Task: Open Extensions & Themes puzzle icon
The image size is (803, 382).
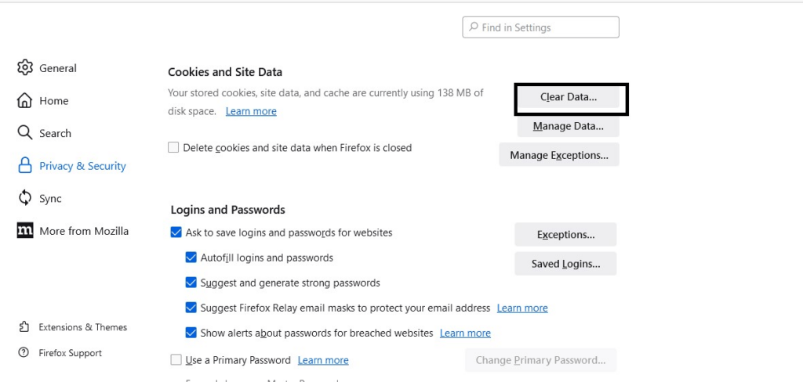Action: pos(24,326)
